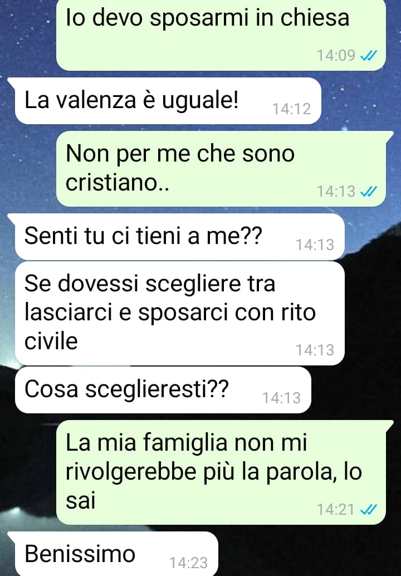Select the 'Cosa sceglieresti??' message
Viewport: 401px width, 576px height.
click(163, 390)
